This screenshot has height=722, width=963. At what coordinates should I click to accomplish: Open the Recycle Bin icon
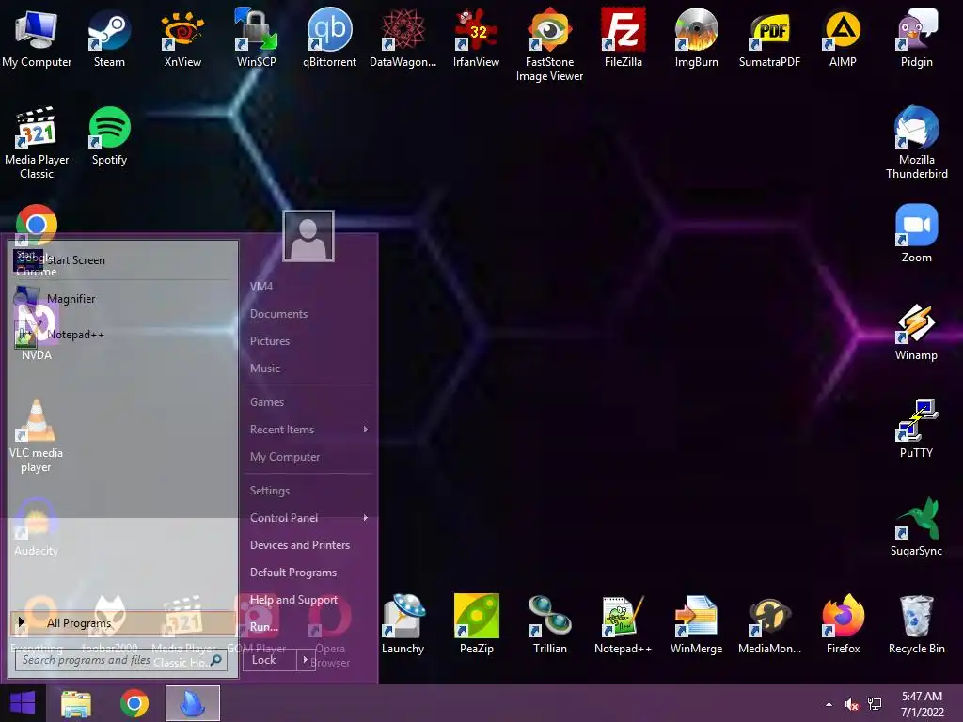(916, 624)
